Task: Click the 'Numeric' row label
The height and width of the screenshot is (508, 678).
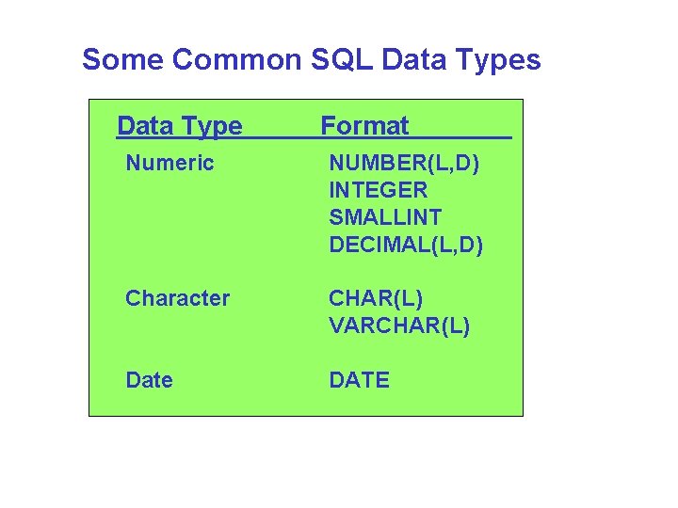Action: point(170,164)
